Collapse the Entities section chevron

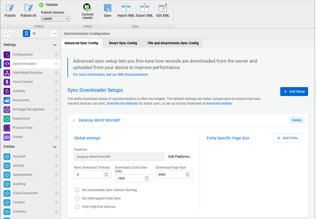click(55, 147)
